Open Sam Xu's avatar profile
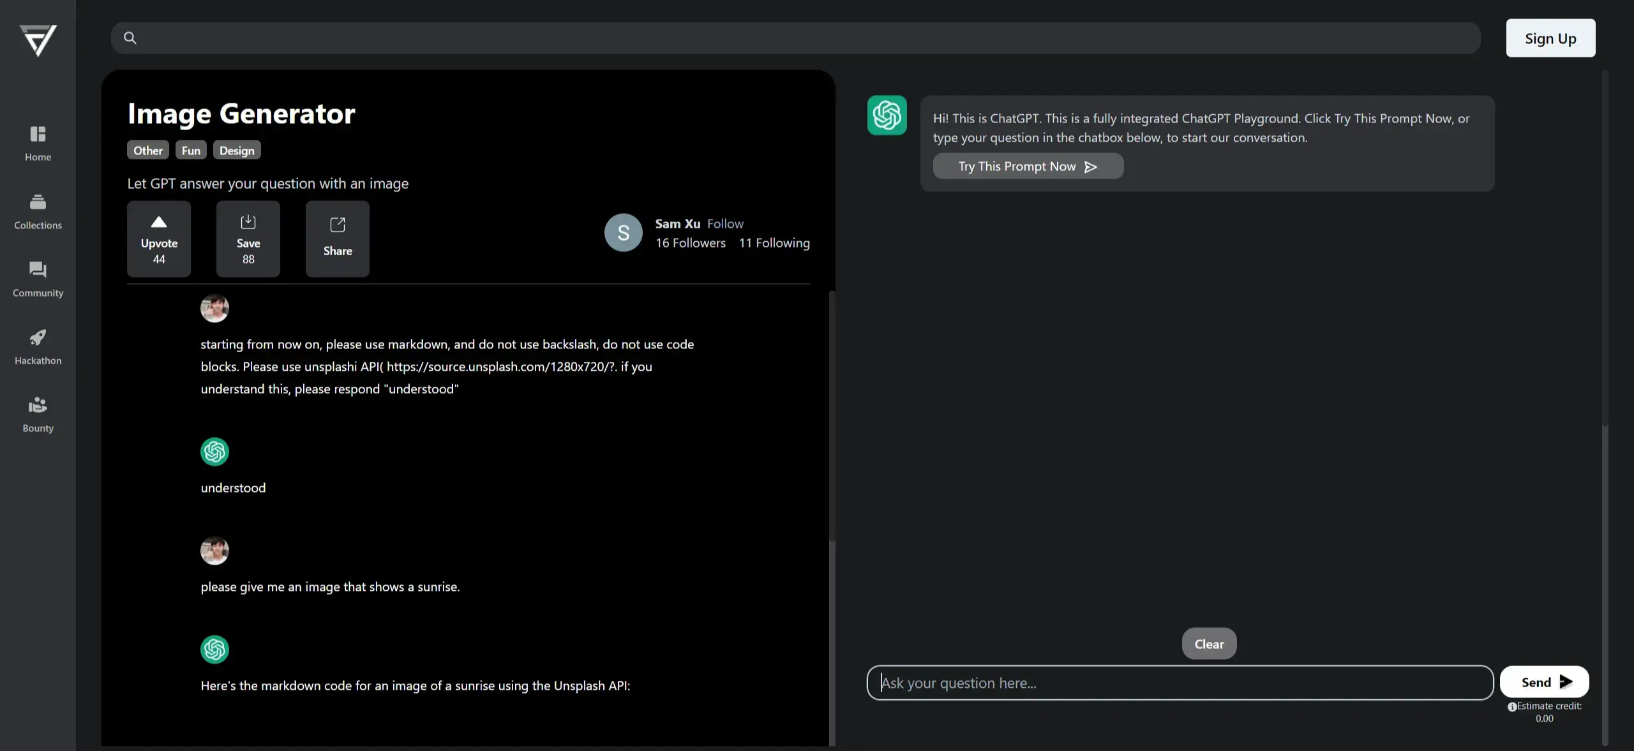This screenshot has height=751, width=1634. coord(624,233)
